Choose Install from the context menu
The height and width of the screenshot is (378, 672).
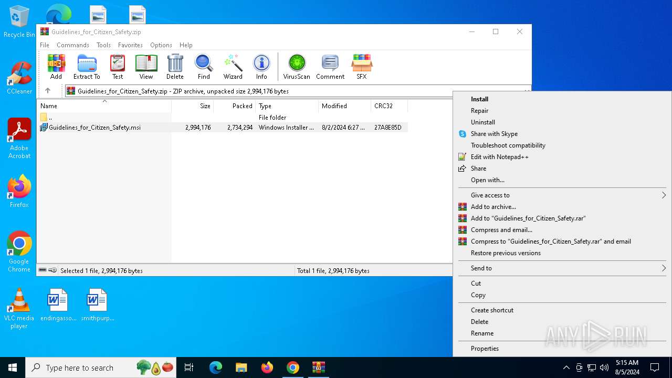tap(562, 99)
